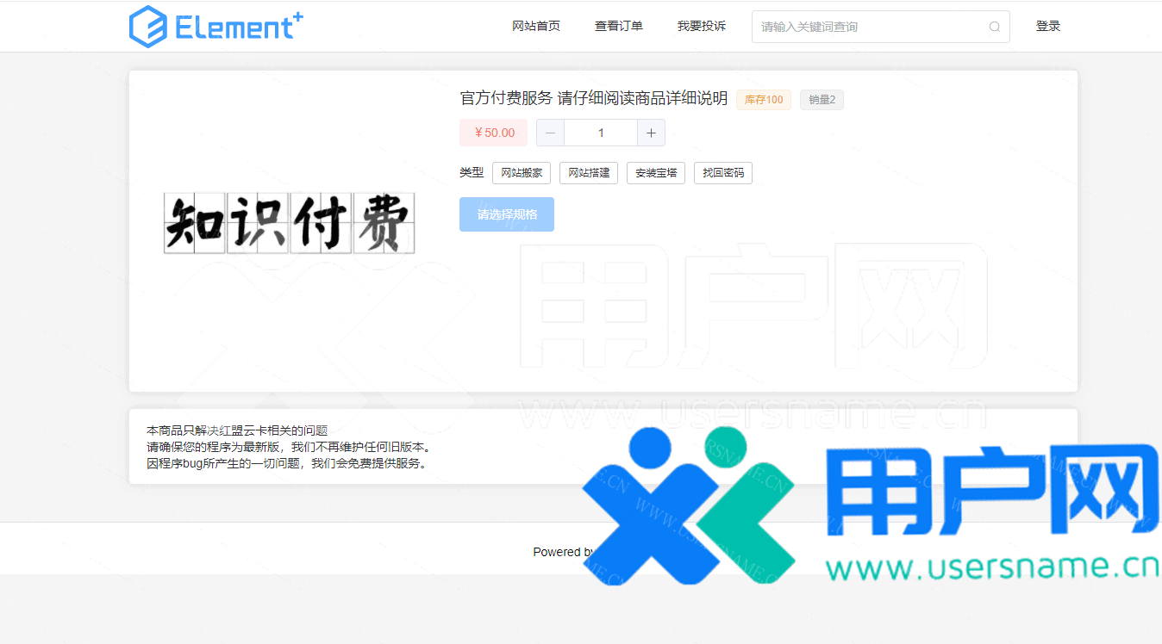Choose the 安装宝塔 type option
The height and width of the screenshot is (644, 1162).
656,173
